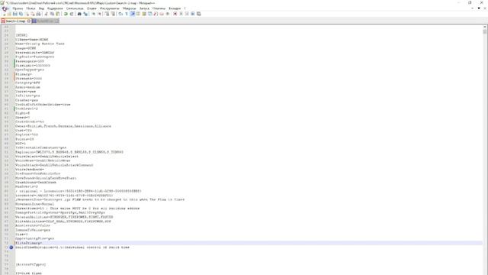
Task: Click the line beginning 'EliteAbilities=SELF_HEAL'
Action: tap(63, 222)
